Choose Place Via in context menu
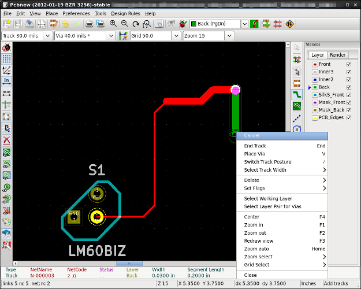This screenshot has width=361, height=289. click(282, 154)
